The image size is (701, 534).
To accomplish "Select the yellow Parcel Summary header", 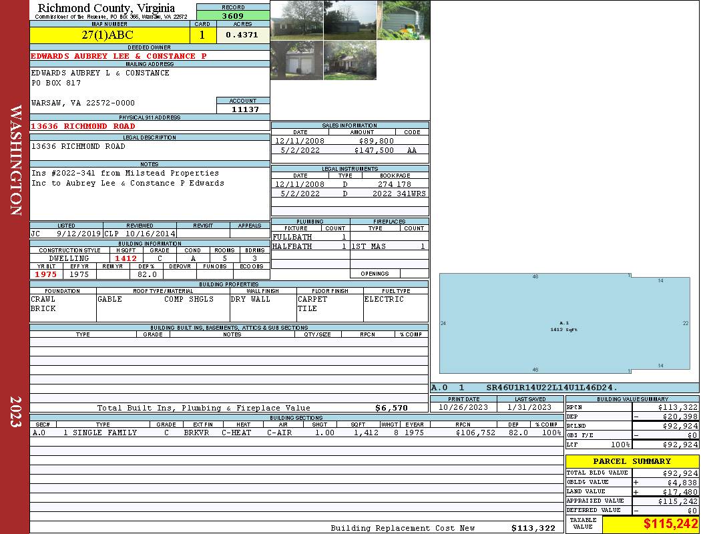I will point(632,461).
